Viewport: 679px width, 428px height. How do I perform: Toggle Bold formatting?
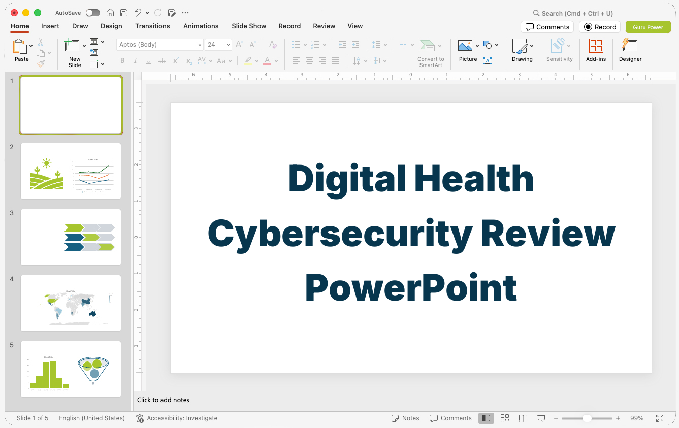click(x=122, y=61)
